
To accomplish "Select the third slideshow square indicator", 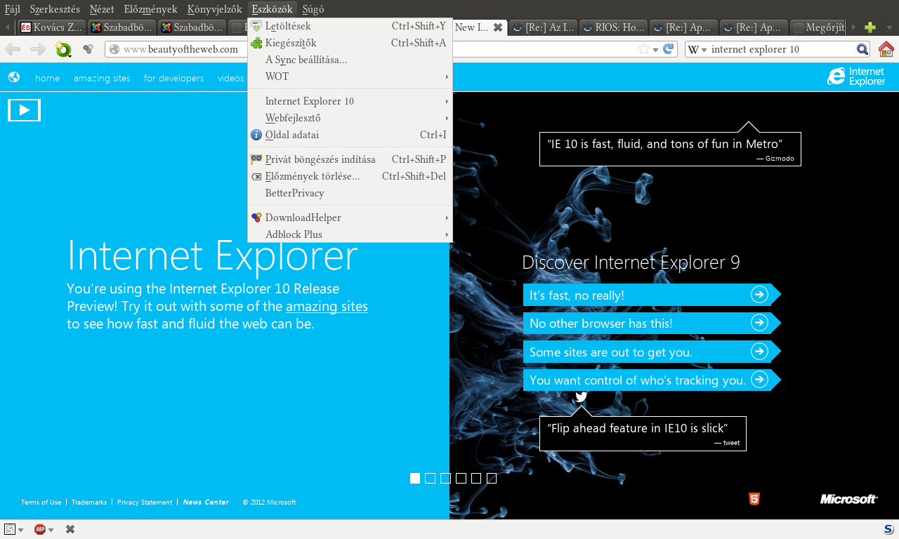I will tap(446, 478).
